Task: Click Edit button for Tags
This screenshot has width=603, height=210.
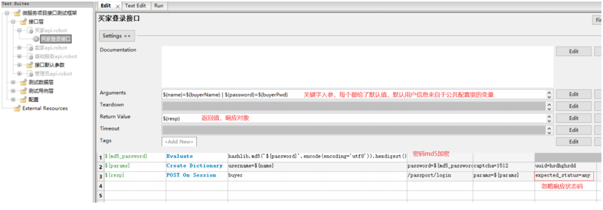Action: (x=573, y=141)
